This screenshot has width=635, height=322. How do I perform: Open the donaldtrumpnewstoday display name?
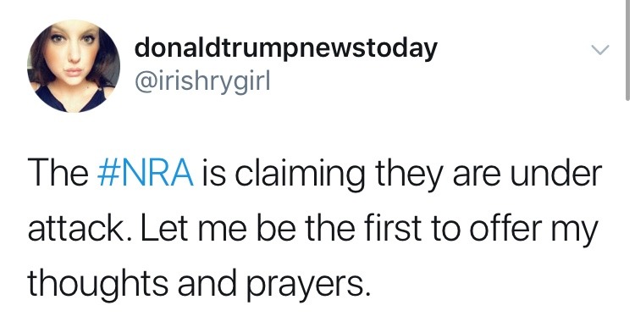point(286,48)
